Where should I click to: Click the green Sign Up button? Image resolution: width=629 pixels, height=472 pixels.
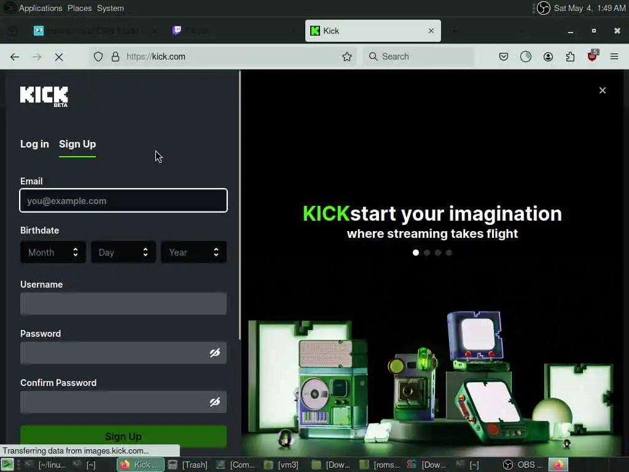(x=123, y=436)
